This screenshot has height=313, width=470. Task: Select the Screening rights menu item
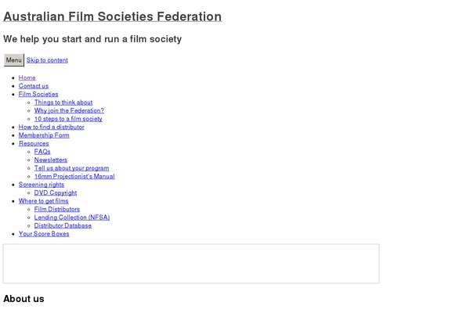42,185
